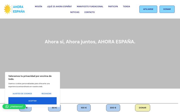Click the Ahora España sun logo
Viewport: 180px width, 112px height.
pyautogui.click(x=14, y=9)
